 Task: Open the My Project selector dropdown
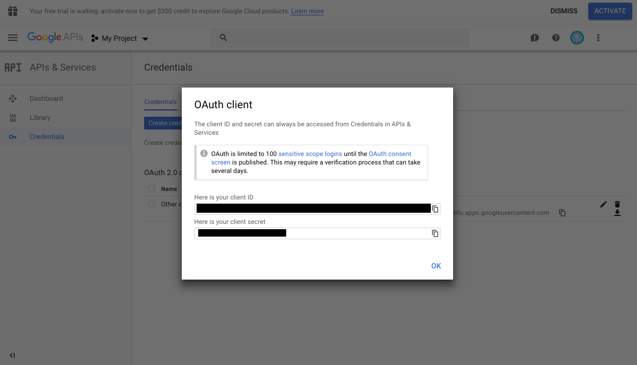pyautogui.click(x=119, y=38)
